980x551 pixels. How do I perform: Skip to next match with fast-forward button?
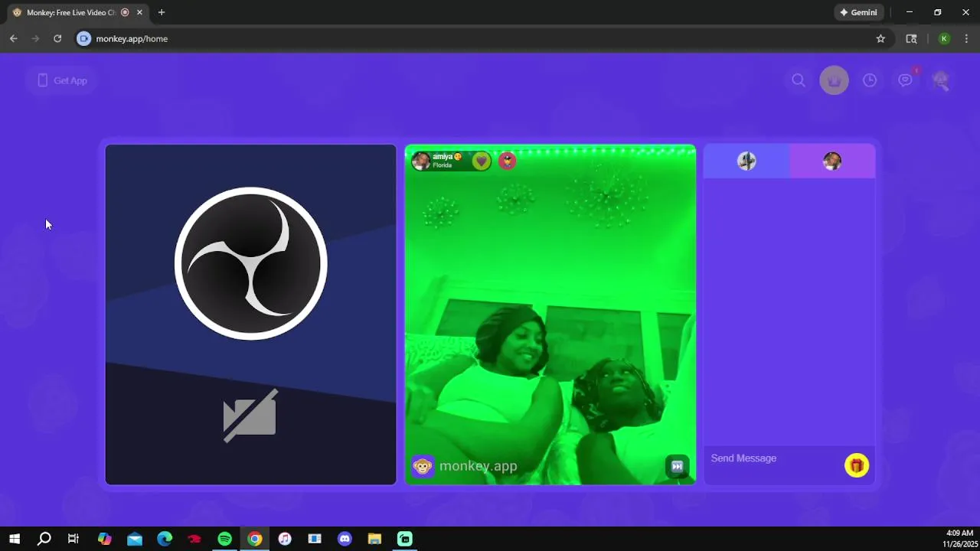click(677, 466)
